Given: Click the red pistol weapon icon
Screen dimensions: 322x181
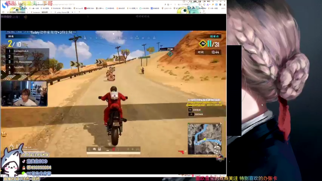Looking at the screenshot, I should [x=181, y=152].
